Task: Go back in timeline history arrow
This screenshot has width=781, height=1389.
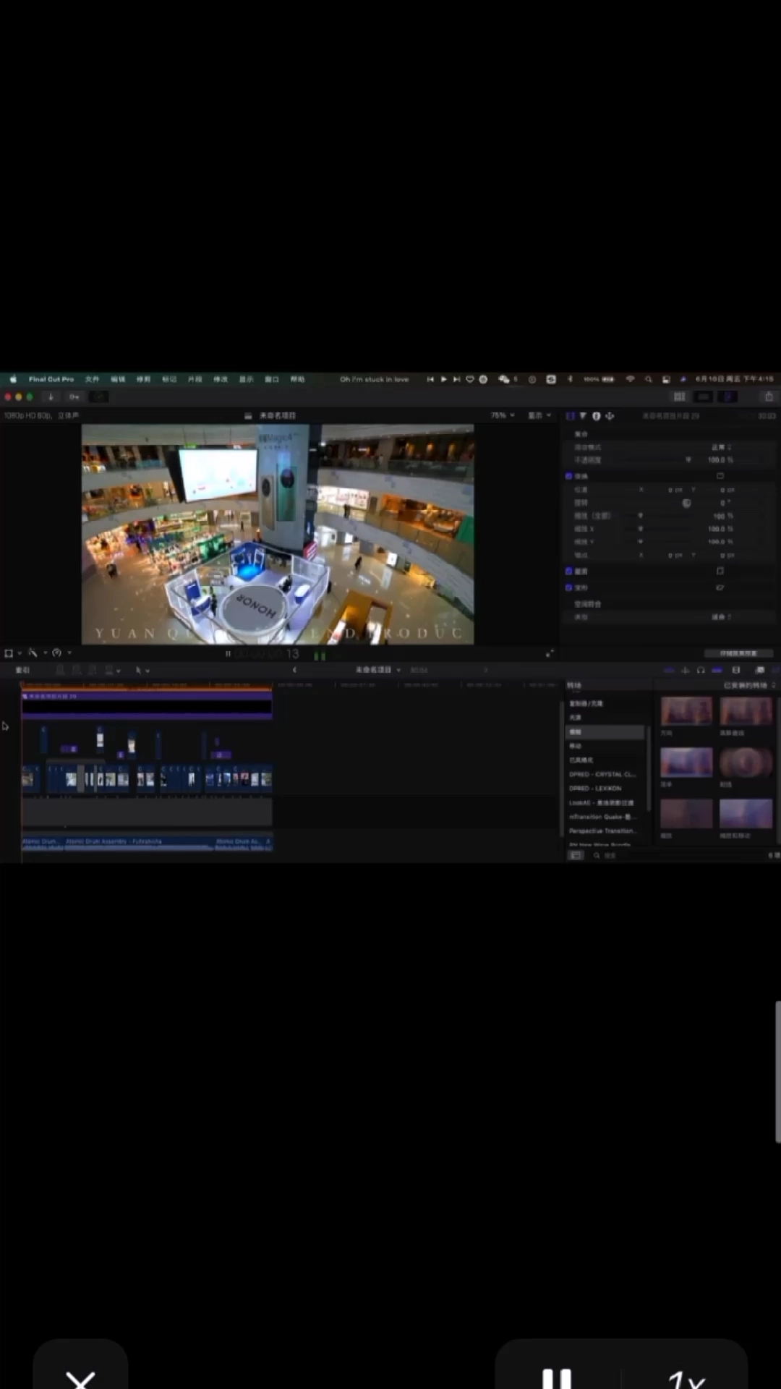Action: [294, 670]
